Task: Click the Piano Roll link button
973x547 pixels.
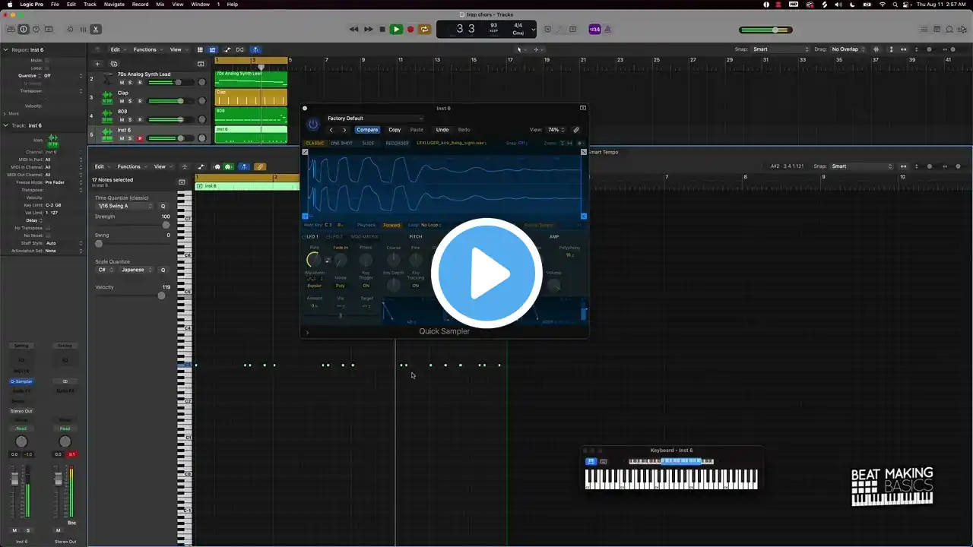Action: (260, 166)
